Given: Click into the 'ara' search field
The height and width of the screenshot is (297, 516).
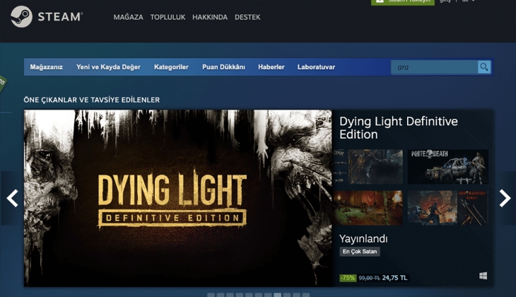Looking at the screenshot, I should 435,67.
